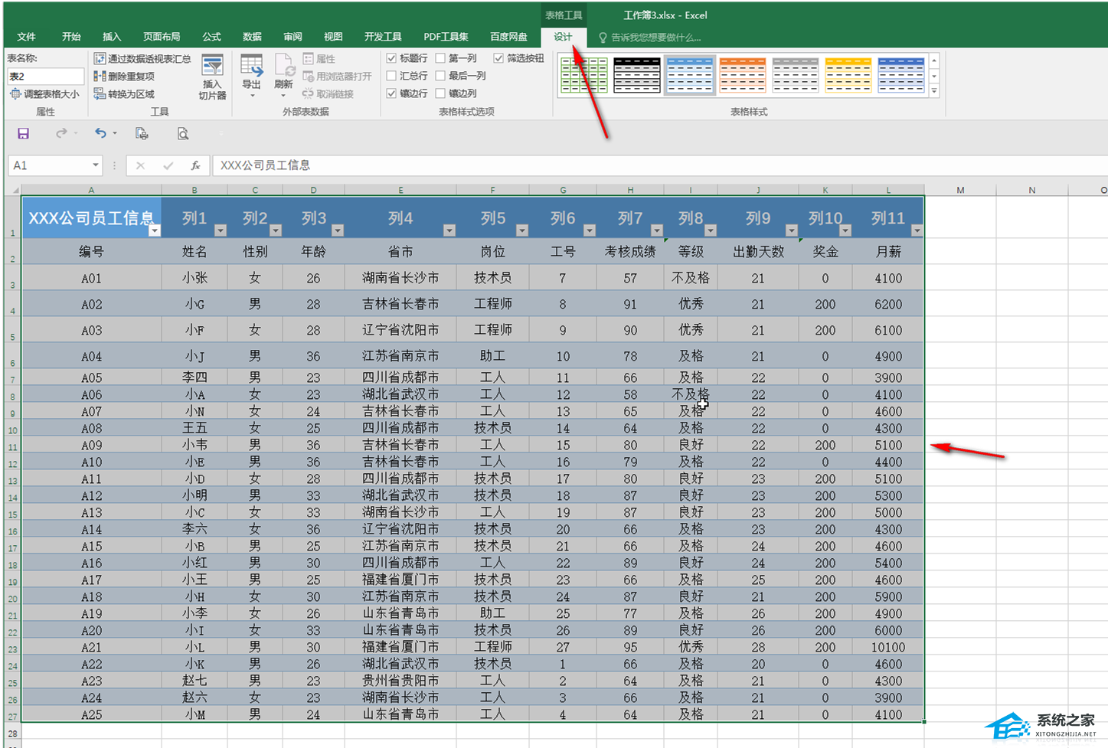The height and width of the screenshot is (748, 1108).
Task: Expand the Name Box dropdown arrow
Action: [x=95, y=165]
